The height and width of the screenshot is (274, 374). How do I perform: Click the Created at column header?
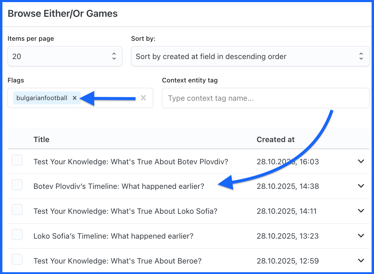click(x=275, y=139)
